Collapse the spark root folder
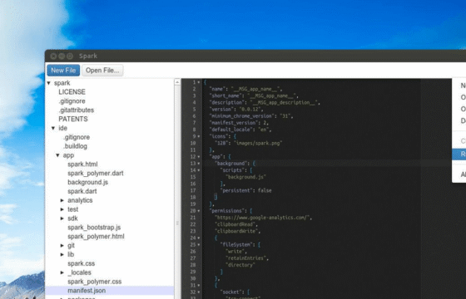The image size is (466, 299). click(49, 83)
